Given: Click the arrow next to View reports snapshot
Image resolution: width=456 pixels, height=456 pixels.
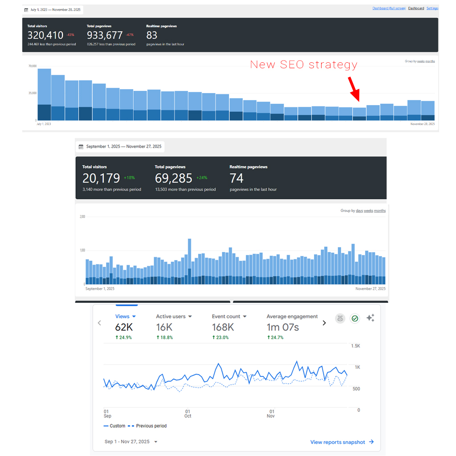Looking at the screenshot, I should point(371,442).
